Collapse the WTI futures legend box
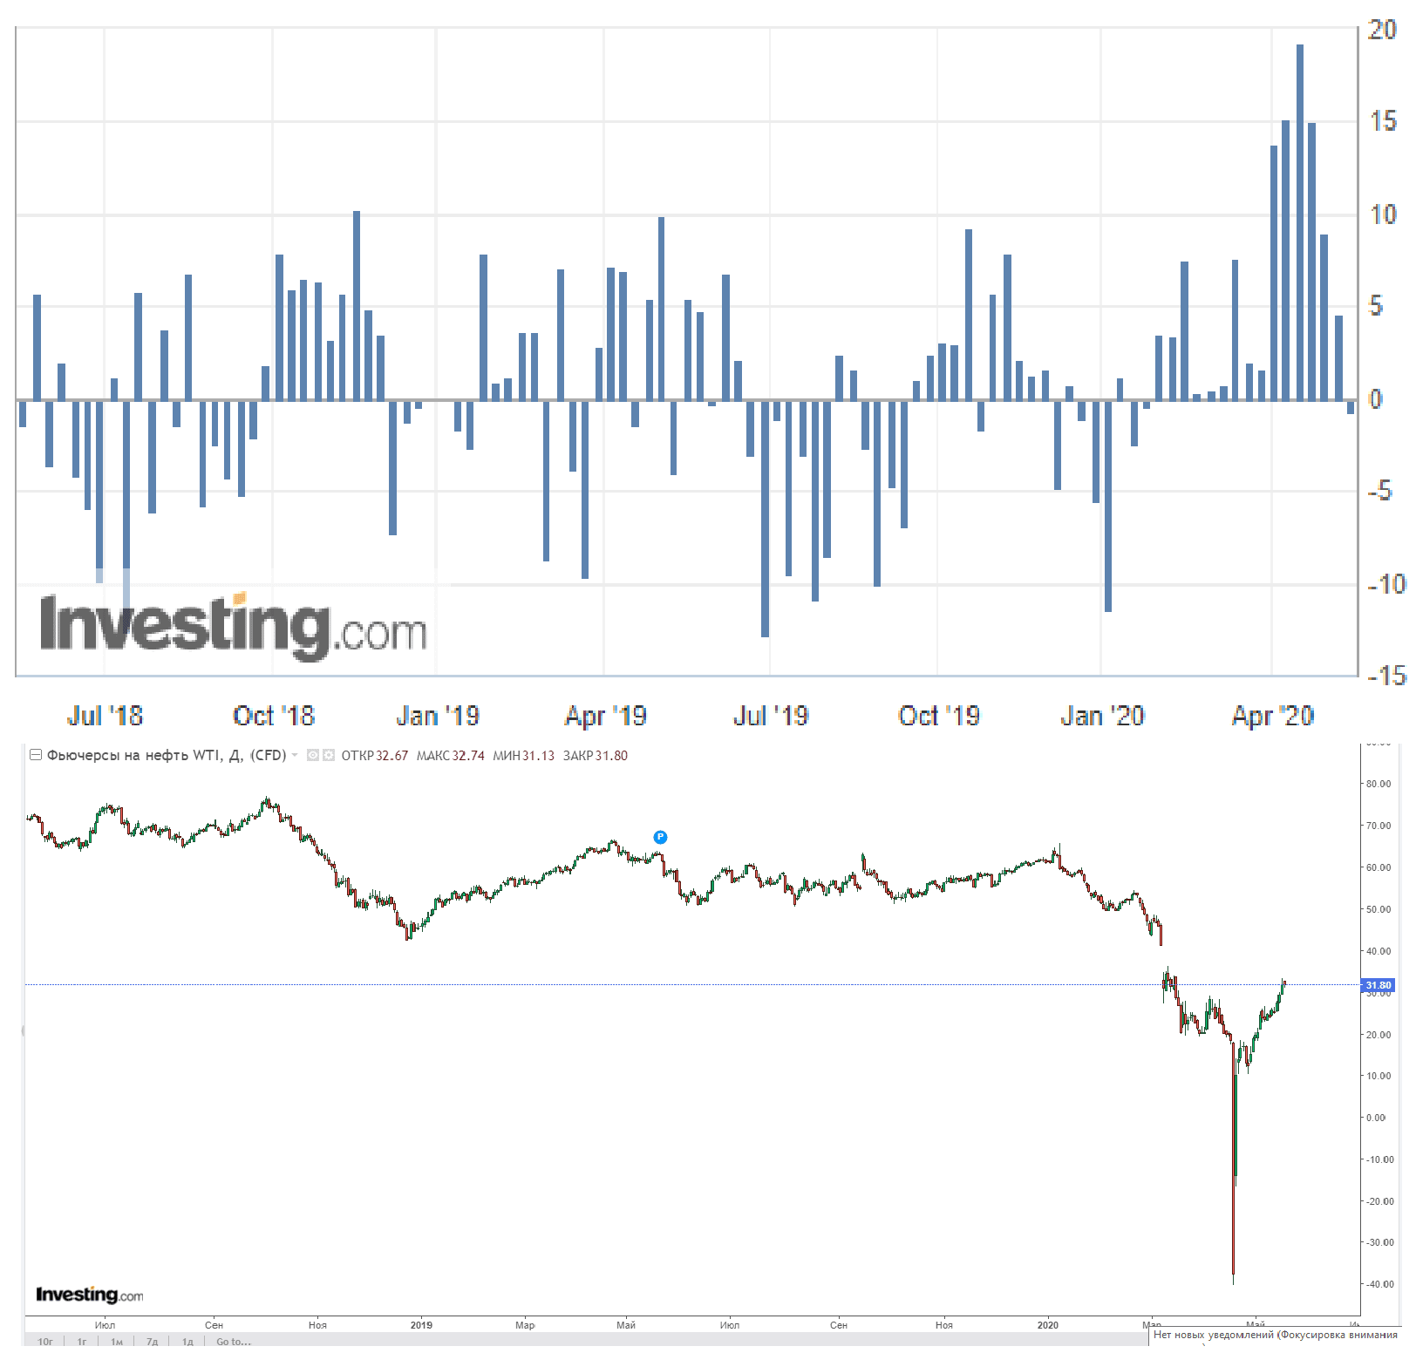This screenshot has width=1416, height=1353. coord(36,755)
